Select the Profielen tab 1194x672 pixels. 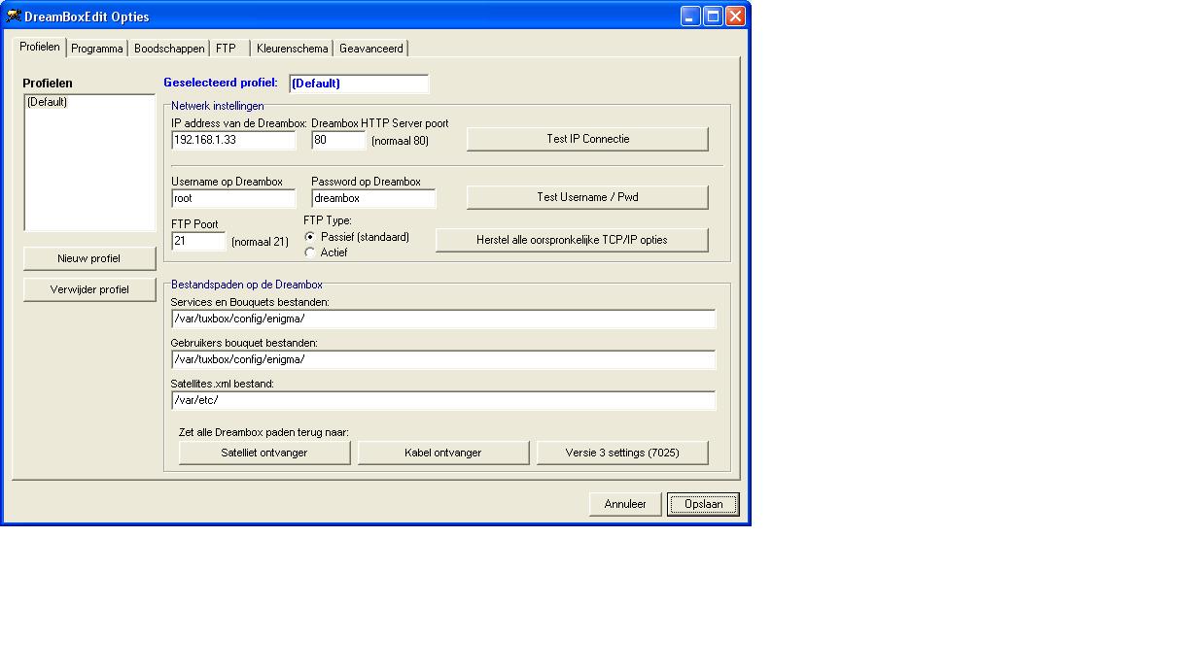pyautogui.click(x=40, y=47)
